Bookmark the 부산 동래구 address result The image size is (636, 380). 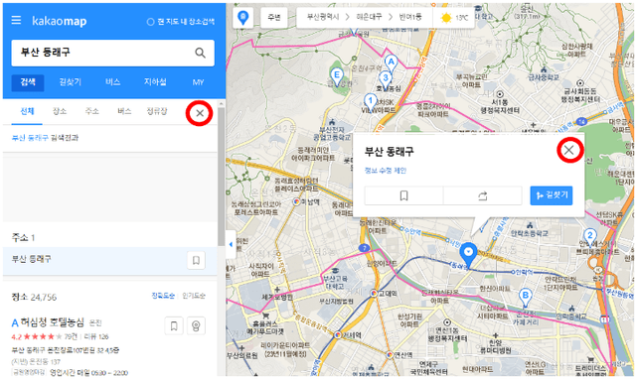click(x=196, y=261)
